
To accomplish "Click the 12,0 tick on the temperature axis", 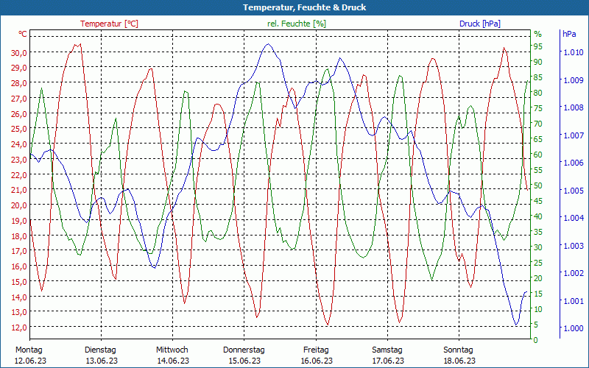I will (19, 328).
